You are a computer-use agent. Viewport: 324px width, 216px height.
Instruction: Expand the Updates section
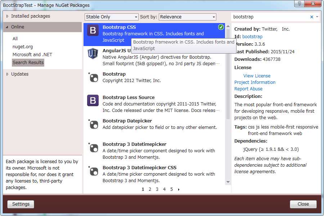point(8,74)
